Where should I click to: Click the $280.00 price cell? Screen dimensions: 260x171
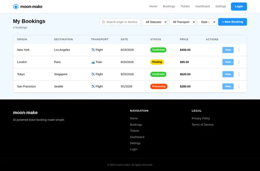click(185, 86)
